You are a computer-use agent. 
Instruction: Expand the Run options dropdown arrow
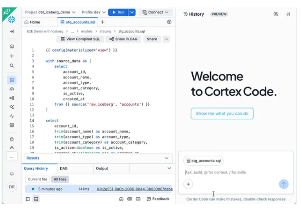point(132,12)
